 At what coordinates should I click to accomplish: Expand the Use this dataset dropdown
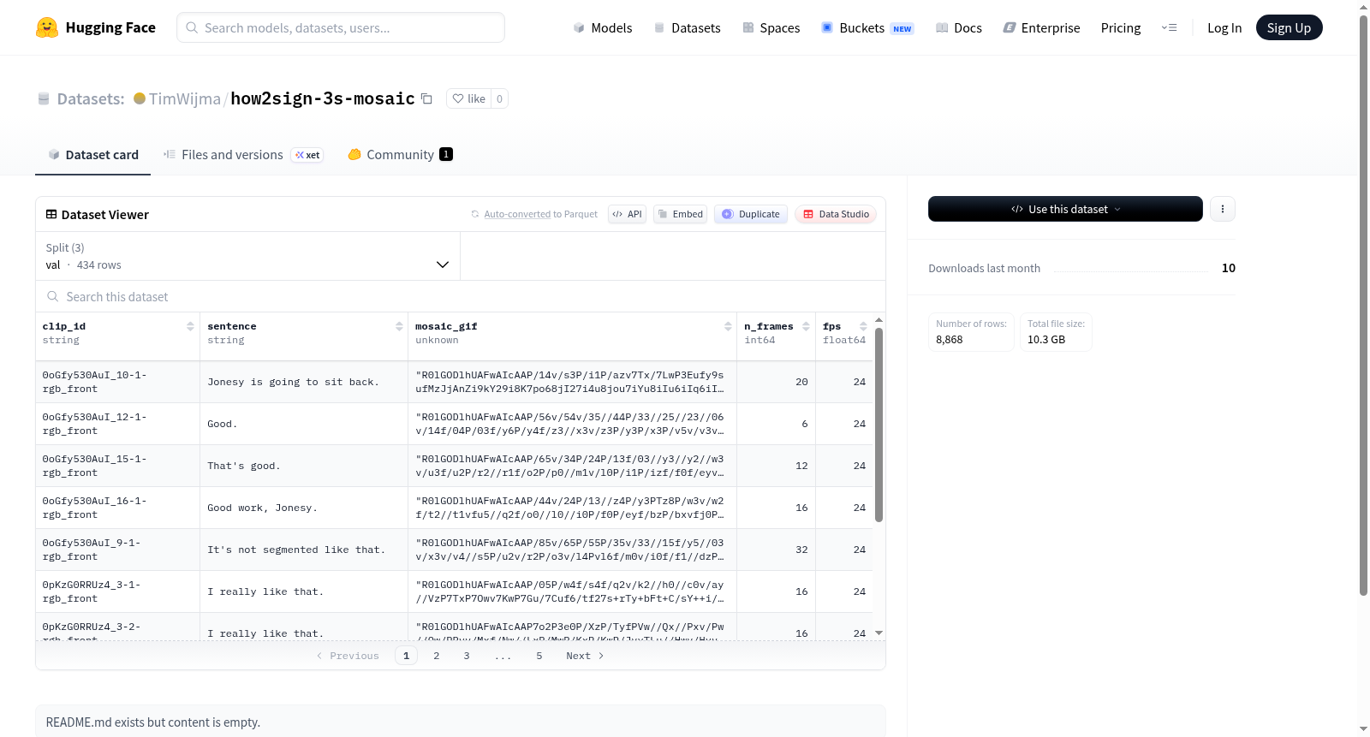(x=1065, y=209)
